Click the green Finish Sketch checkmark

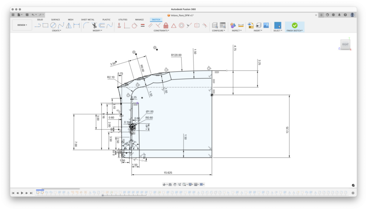tap(294, 25)
